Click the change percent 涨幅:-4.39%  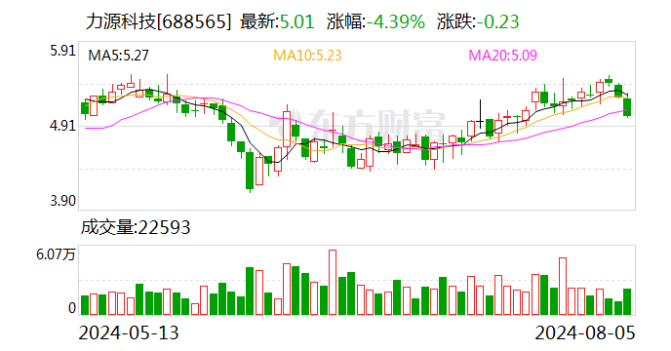click(x=375, y=21)
